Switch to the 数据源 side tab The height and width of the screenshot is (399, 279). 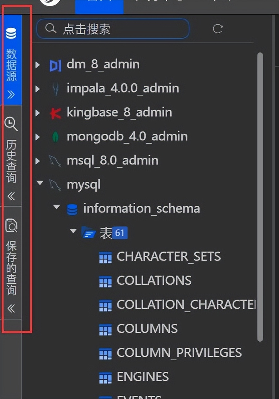[11, 60]
